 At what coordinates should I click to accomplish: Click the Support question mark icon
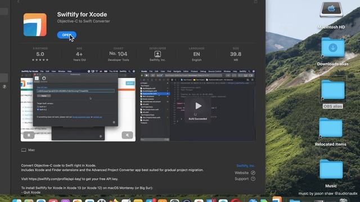[x=253, y=178]
